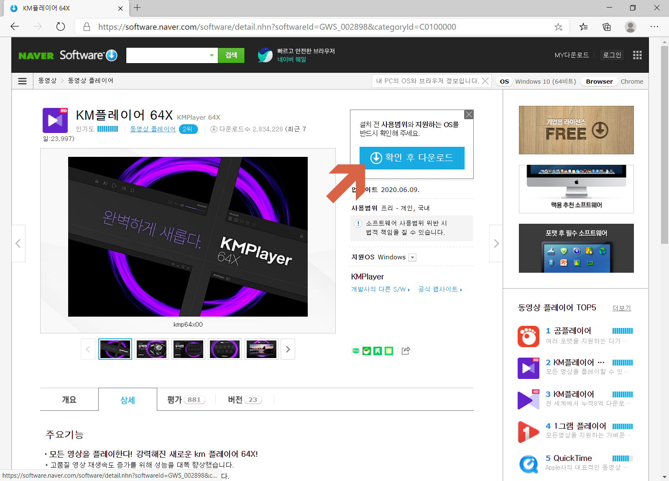Click the page vertical scrollbar

664,145
